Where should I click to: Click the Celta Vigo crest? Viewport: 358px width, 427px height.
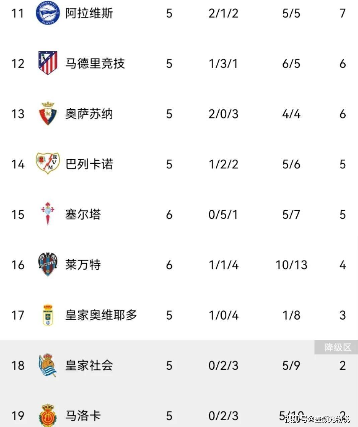[48, 214]
